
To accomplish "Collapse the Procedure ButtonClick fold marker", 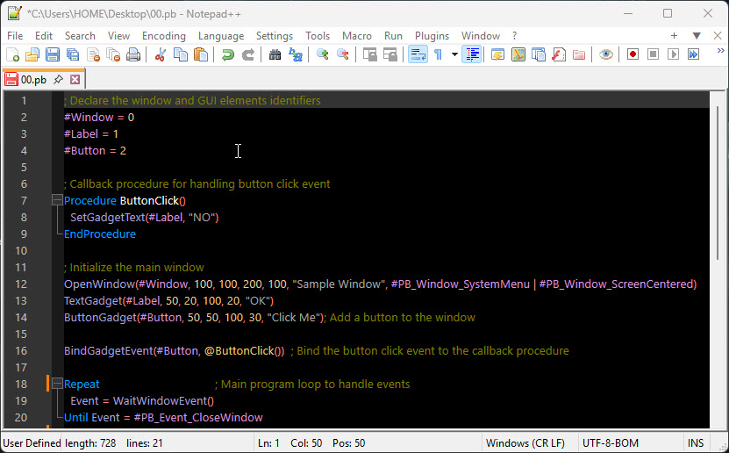I will coord(57,200).
